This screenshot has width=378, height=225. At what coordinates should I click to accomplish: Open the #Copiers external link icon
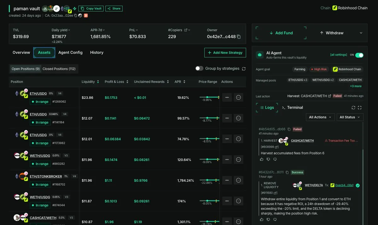pos(186,30)
